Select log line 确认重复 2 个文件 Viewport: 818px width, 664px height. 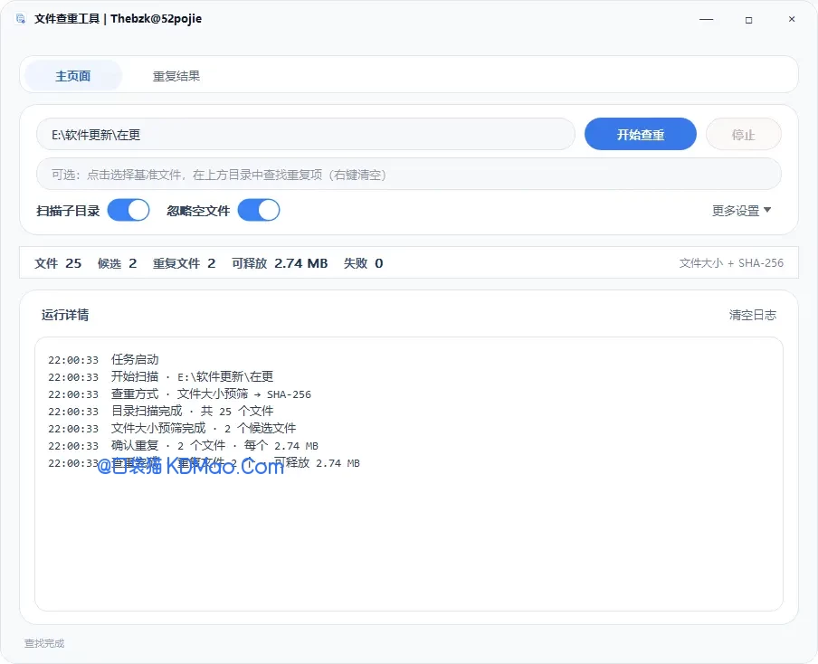click(x=183, y=446)
